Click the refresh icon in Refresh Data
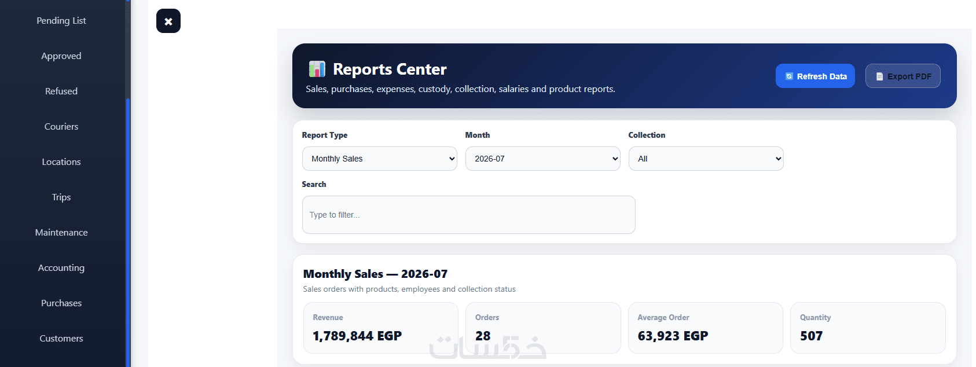 (x=789, y=76)
